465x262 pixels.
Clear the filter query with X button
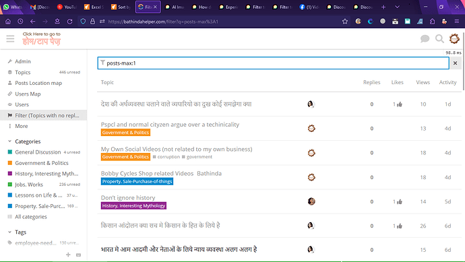pos(455,63)
